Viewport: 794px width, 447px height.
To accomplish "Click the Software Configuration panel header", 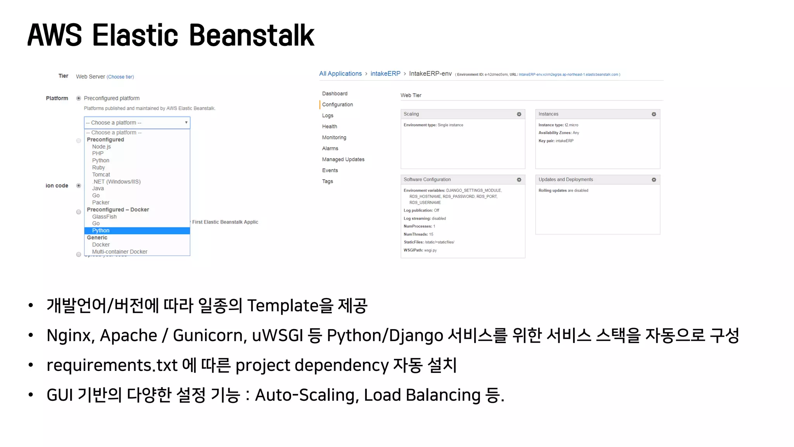I will [463, 180].
